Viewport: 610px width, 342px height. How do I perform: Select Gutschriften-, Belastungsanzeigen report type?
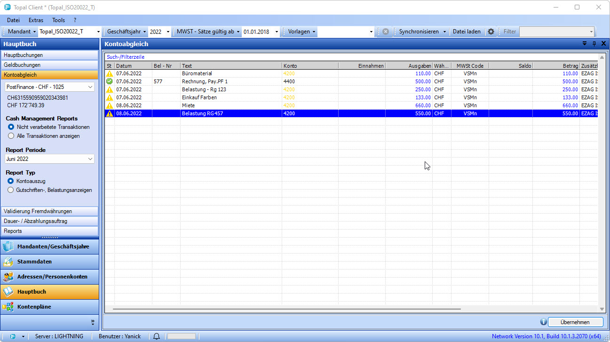pyautogui.click(x=11, y=190)
